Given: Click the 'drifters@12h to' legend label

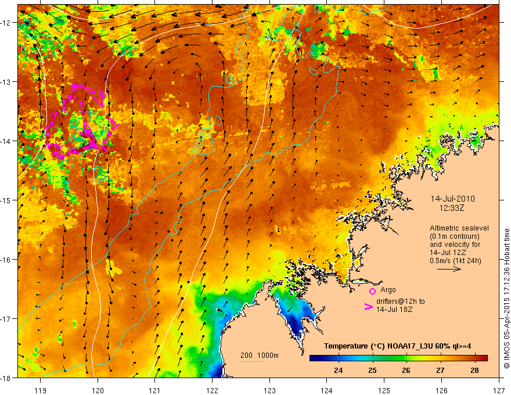Looking at the screenshot, I should (x=401, y=301).
